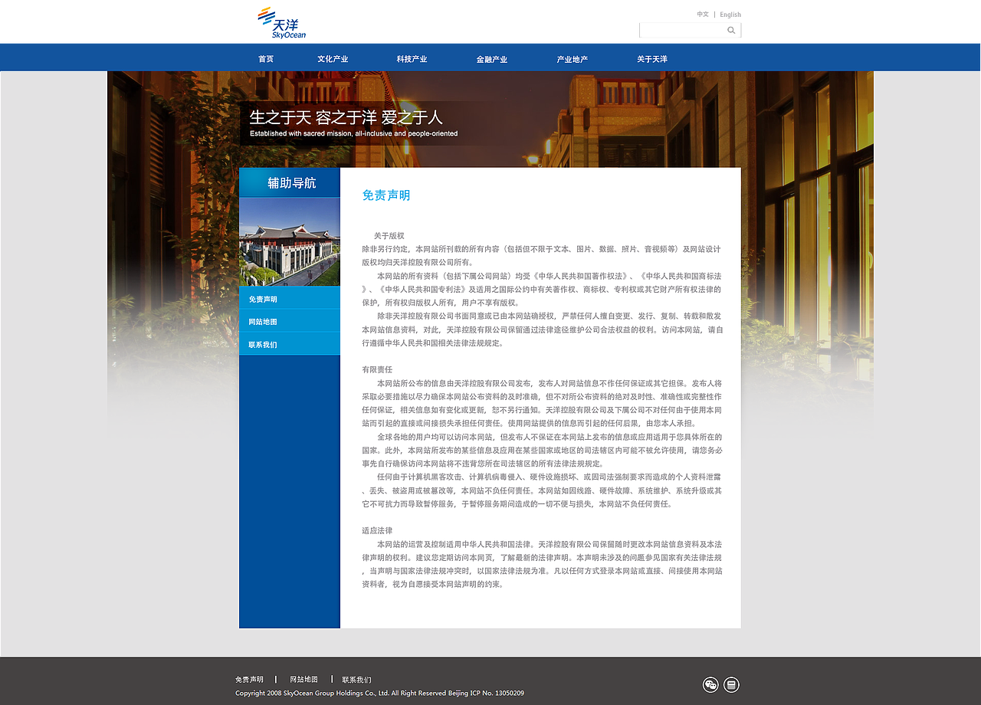Click the sidebar building thumbnail

point(290,242)
